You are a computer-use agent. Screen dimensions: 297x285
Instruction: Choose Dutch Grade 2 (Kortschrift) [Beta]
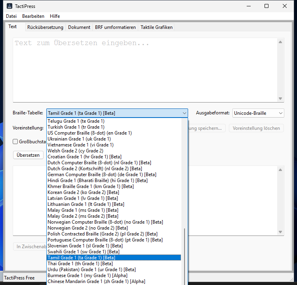click(x=114, y=169)
